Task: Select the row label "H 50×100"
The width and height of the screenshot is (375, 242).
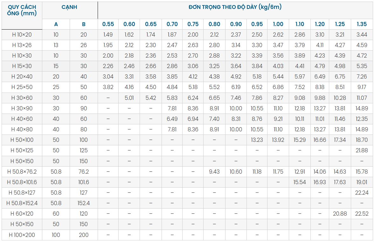Action: coord(22,140)
